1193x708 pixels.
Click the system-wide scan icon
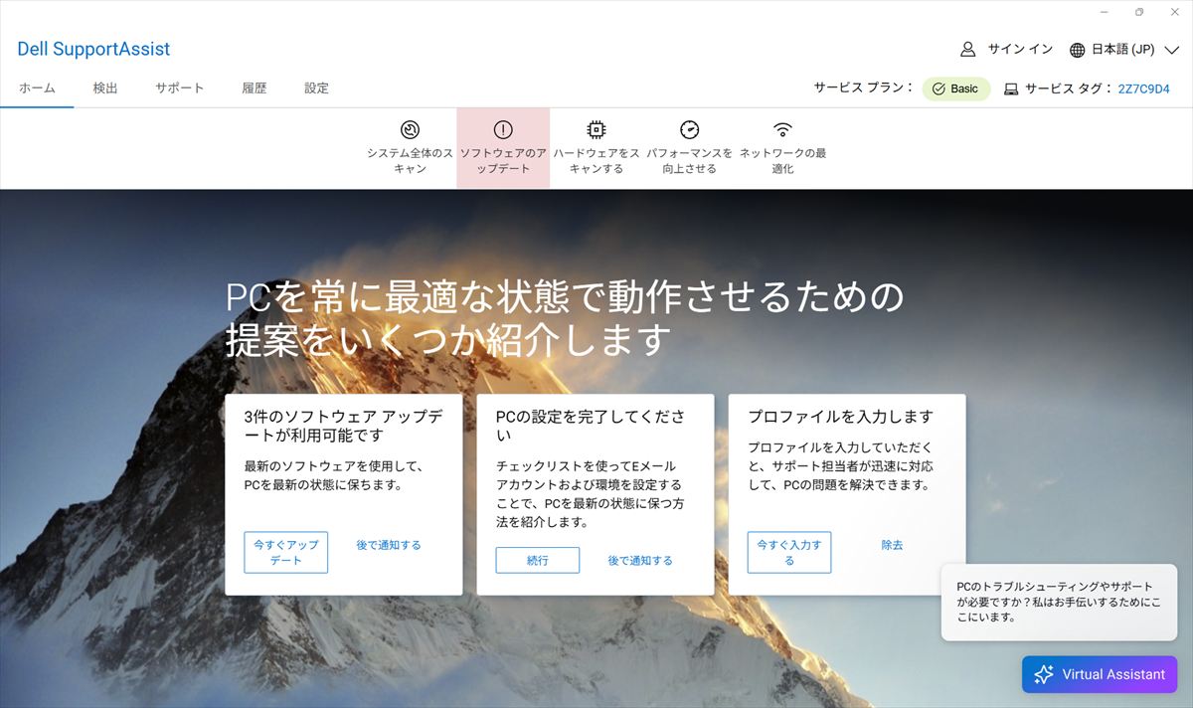[410, 129]
